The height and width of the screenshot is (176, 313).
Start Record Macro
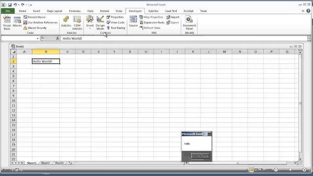(34, 17)
